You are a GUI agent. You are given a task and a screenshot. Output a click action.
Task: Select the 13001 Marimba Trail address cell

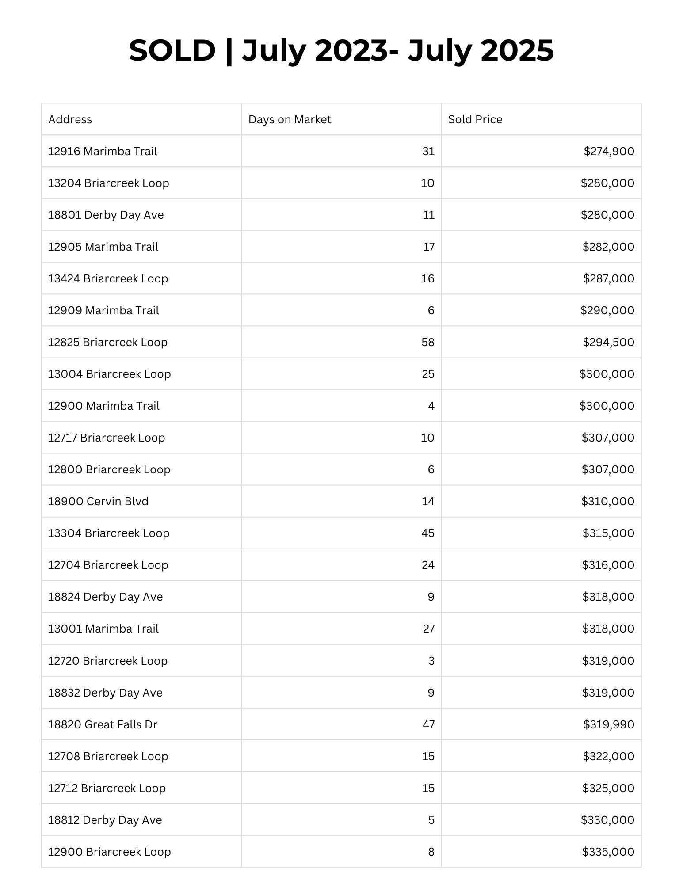[x=103, y=629]
